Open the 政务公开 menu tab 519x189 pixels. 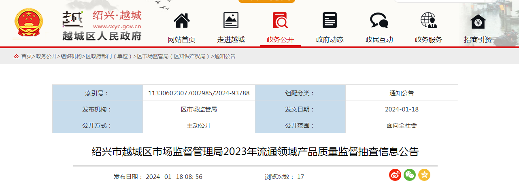click(280, 40)
